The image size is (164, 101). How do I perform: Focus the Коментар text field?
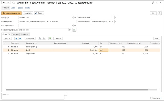pos(33,96)
